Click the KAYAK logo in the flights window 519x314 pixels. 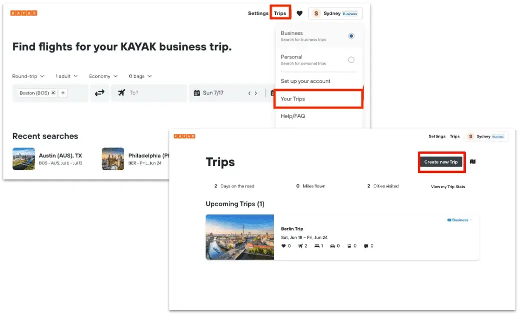[24, 13]
